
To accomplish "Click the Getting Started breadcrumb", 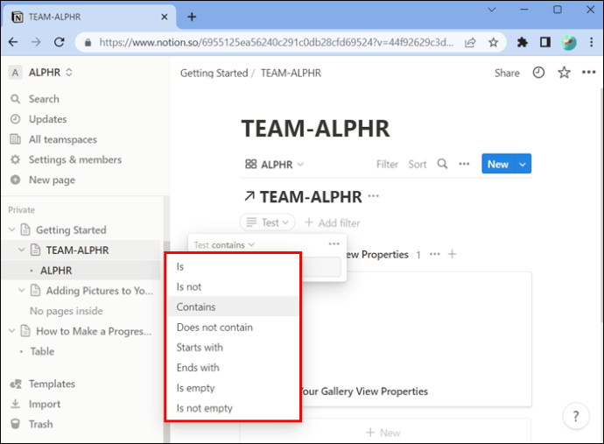I will click(214, 73).
